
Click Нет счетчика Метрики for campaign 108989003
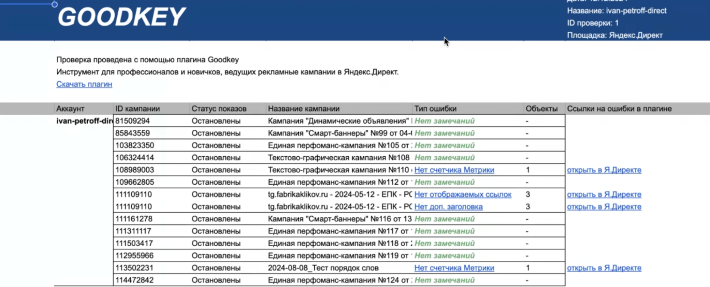454,170
